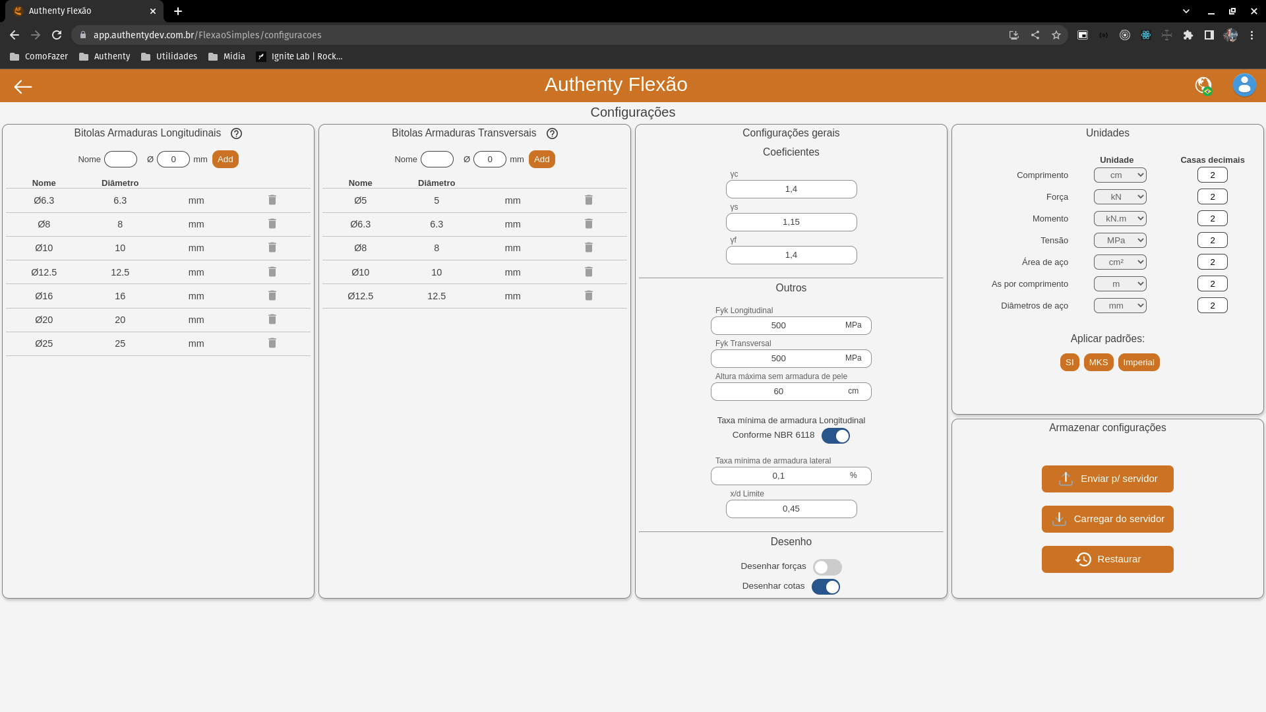The height and width of the screenshot is (712, 1266).
Task: Click the browser address bar URL
Action: click(208, 35)
